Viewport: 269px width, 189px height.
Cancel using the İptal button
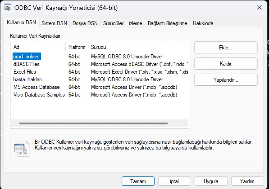(x=174, y=181)
